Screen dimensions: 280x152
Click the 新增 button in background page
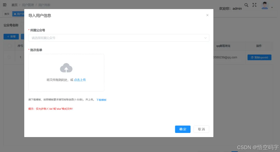coord(11,37)
